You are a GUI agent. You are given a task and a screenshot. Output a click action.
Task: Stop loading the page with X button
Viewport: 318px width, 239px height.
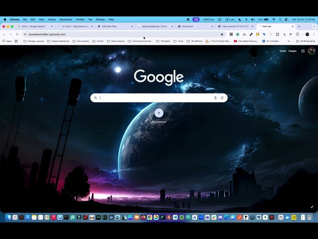pyautogui.click(x=17, y=34)
